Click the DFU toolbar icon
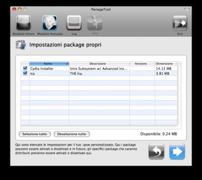This screenshot has width=202, height=180. click(x=95, y=23)
